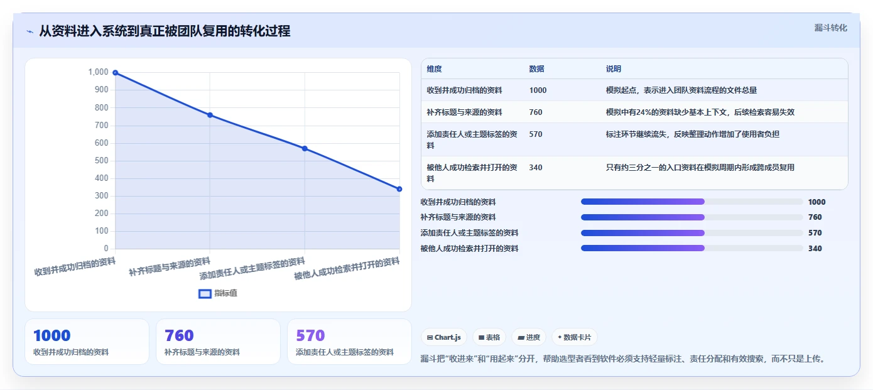
Task: Click the 漏斗转化 badge label
Action: tap(830, 28)
